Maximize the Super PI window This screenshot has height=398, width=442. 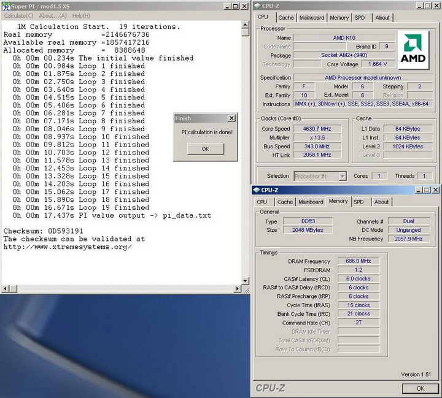[x=236, y=6]
